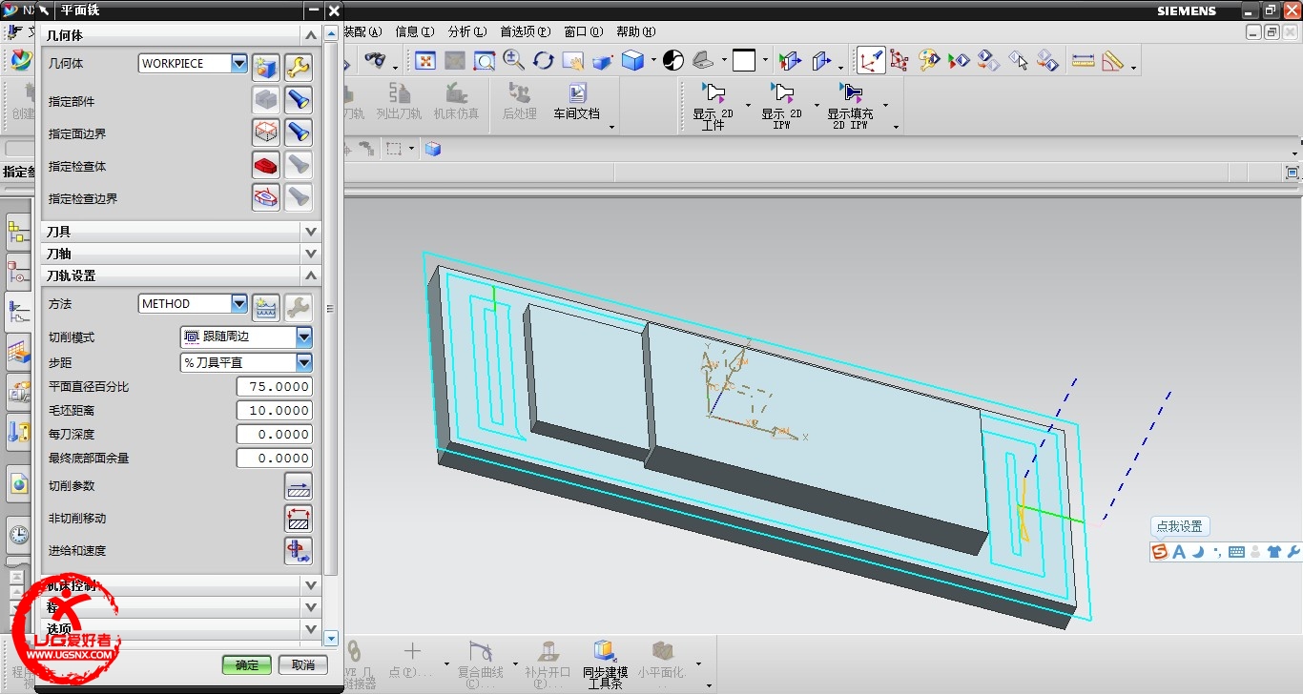The image size is (1303, 694).
Task: Open the 几何体 WORKPIECE dropdown
Action: click(x=239, y=64)
